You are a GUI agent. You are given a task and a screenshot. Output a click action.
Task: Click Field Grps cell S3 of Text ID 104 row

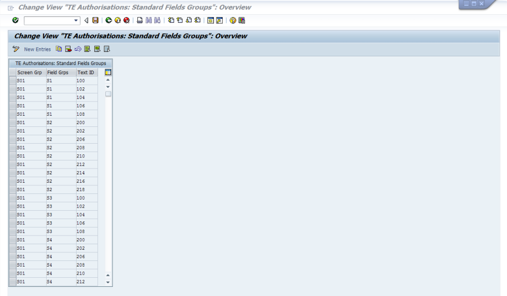click(61, 215)
